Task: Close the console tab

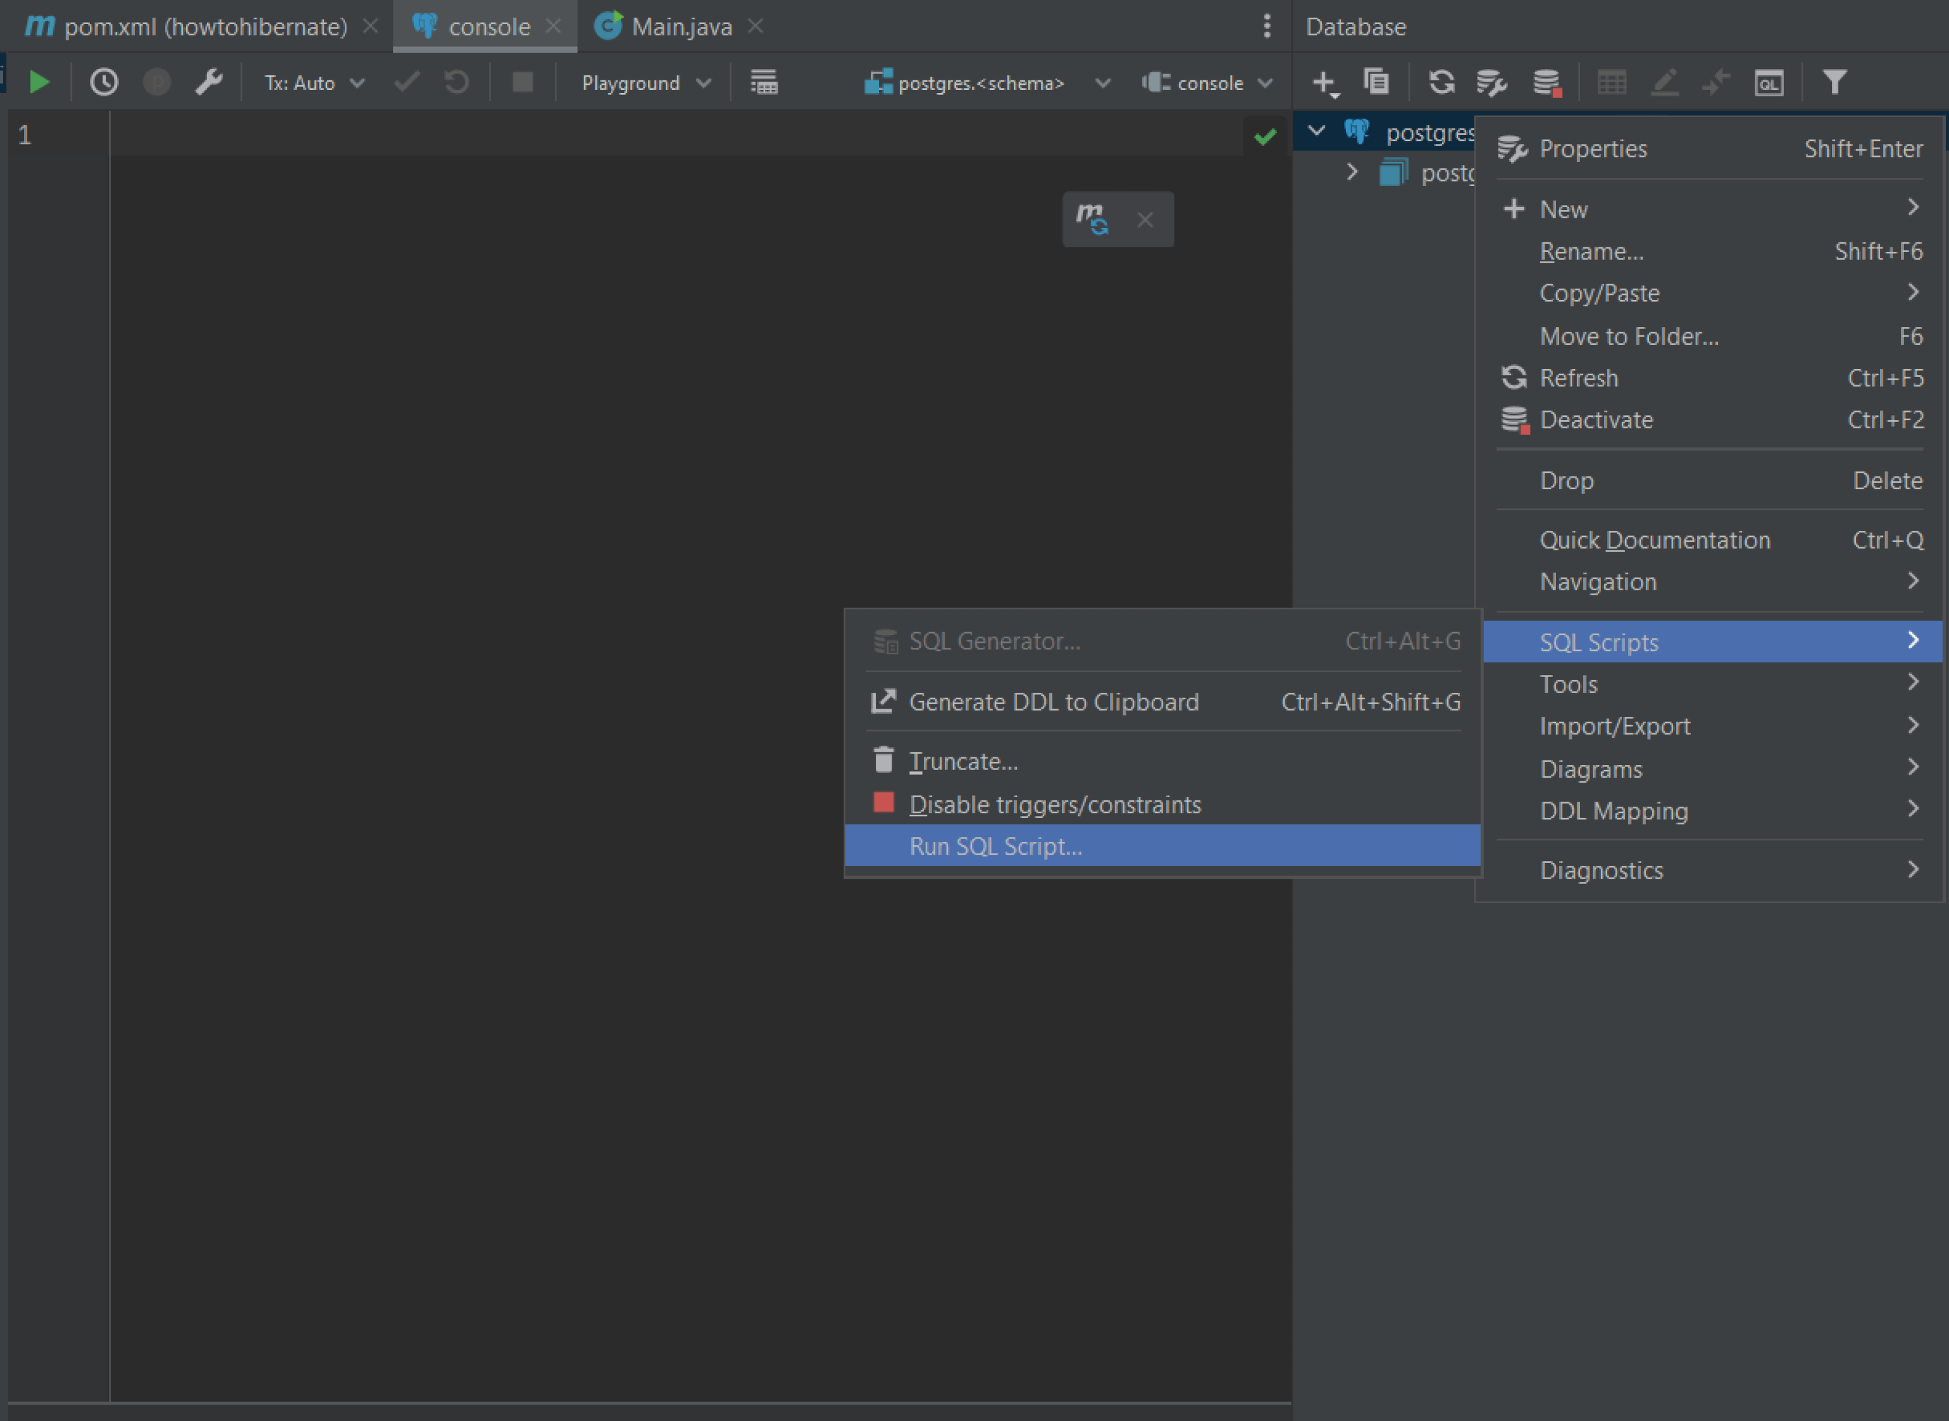Action: pos(554,27)
